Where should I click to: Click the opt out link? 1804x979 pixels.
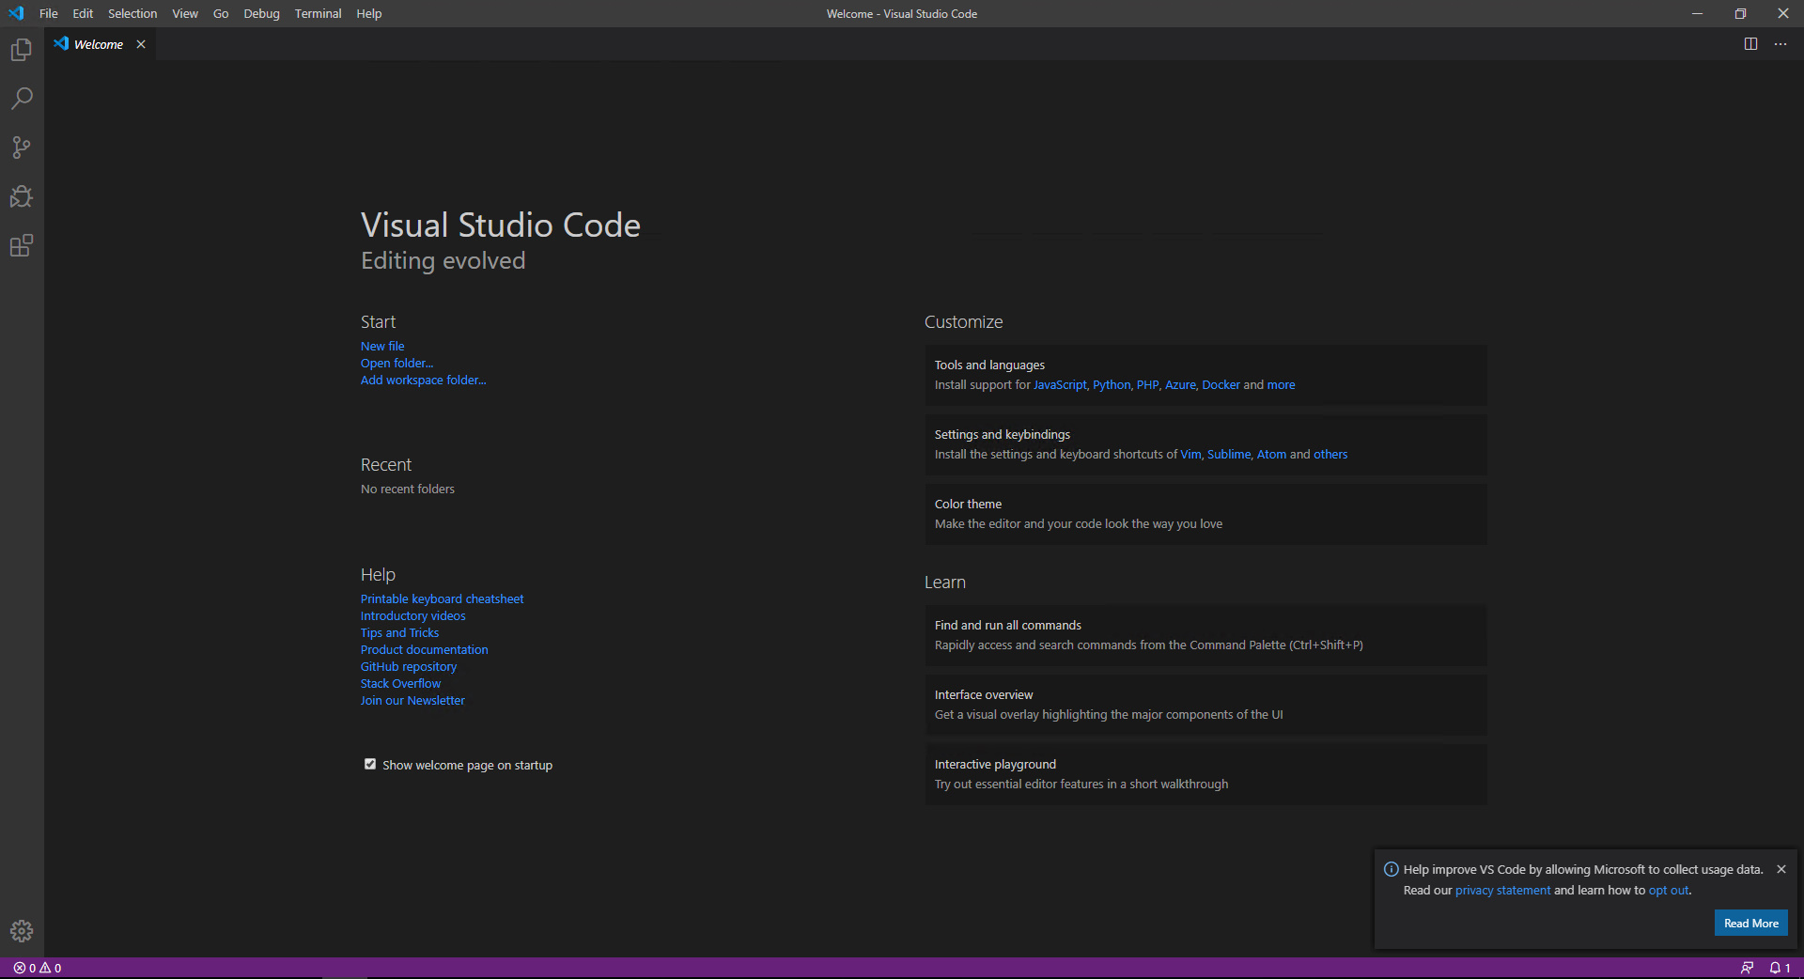tap(1669, 890)
